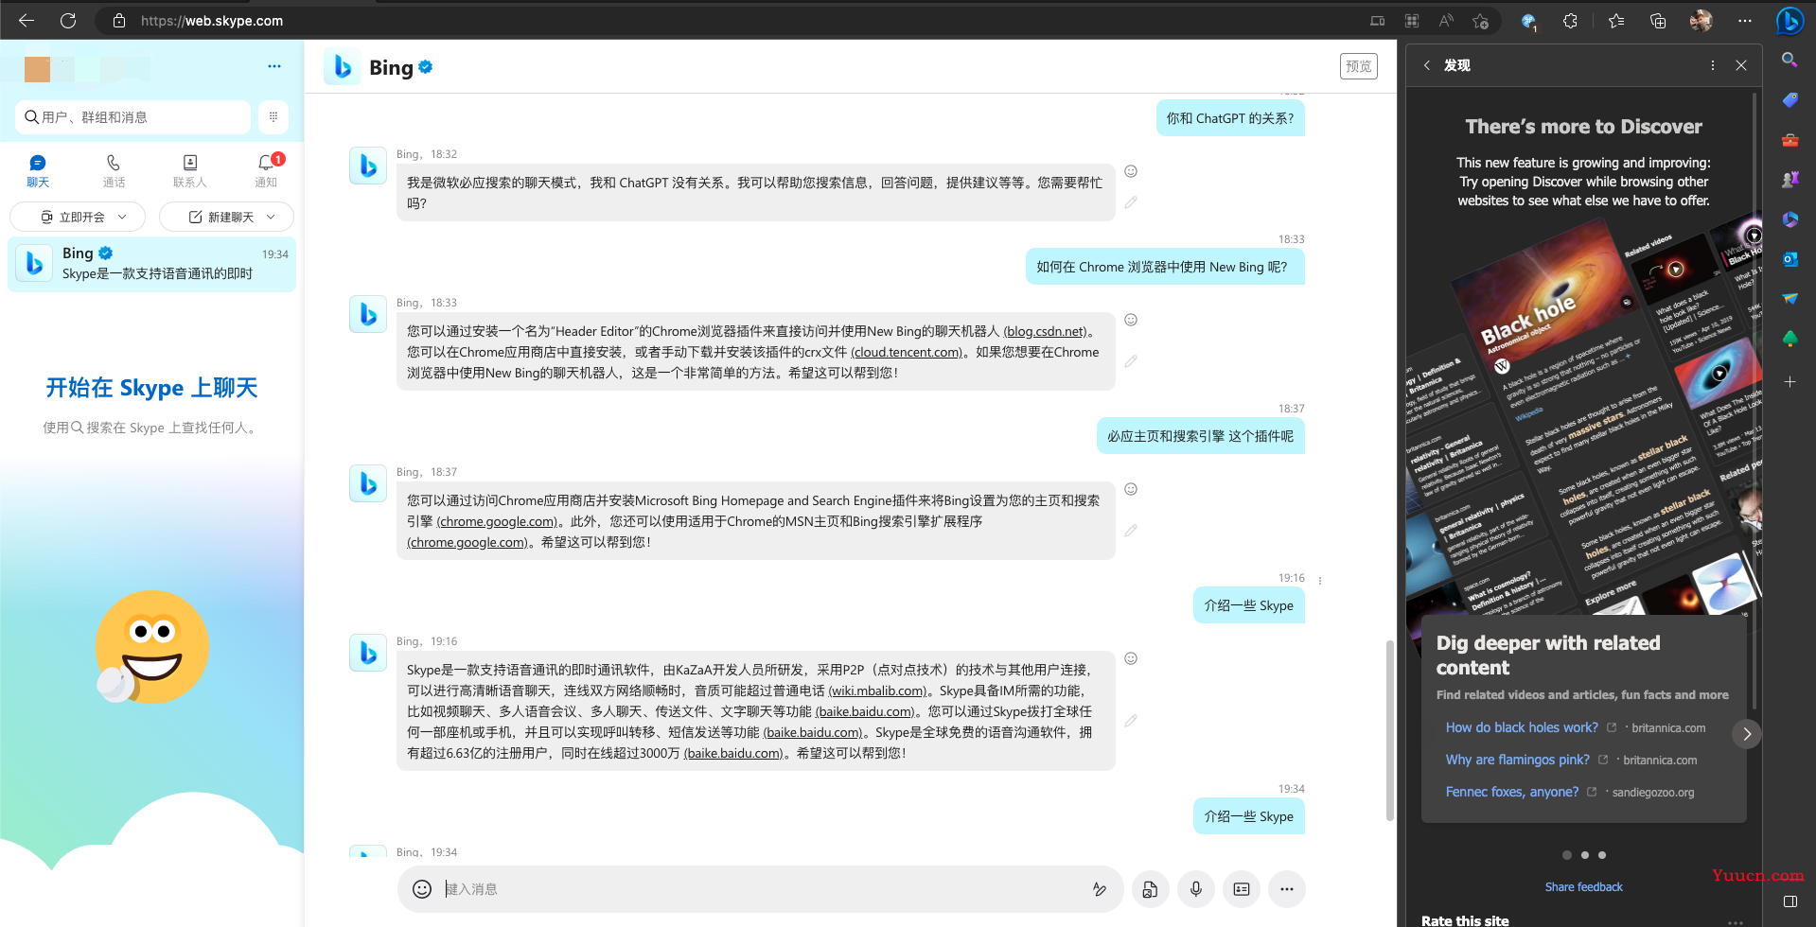Screen dimensions: 1816x927
Task: Go back using the browser back arrow
Action: 26,20
